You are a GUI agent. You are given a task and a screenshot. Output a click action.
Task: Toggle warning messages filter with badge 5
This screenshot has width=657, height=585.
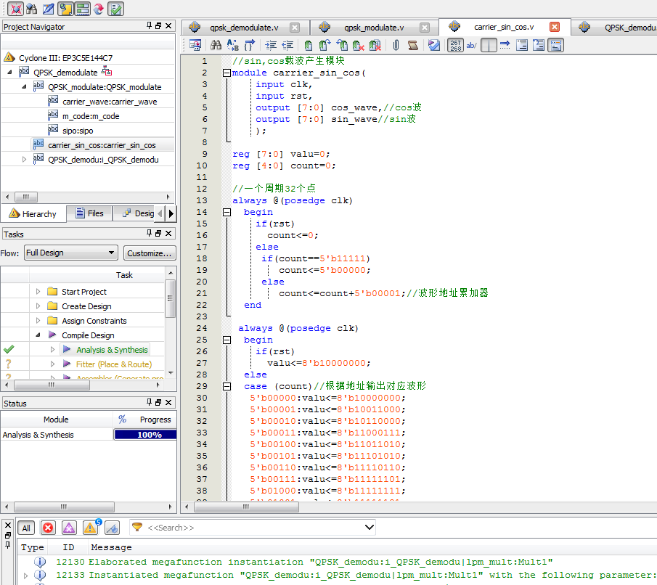89,528
